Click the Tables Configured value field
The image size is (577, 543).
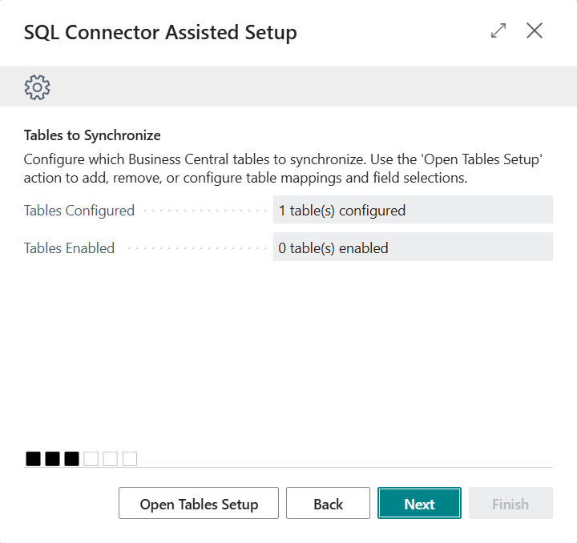tap(413, 210)
